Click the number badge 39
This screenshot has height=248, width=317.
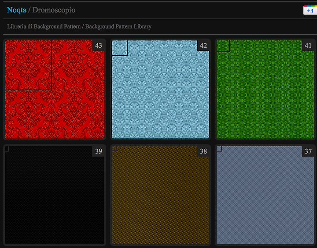99,151
